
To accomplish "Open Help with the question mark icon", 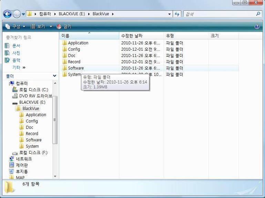I will (257, 26).
